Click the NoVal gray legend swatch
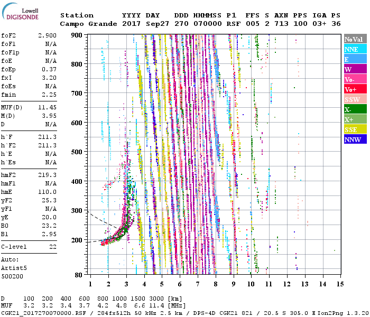Viewport: 370px width, 317px height. coord(355,39)
